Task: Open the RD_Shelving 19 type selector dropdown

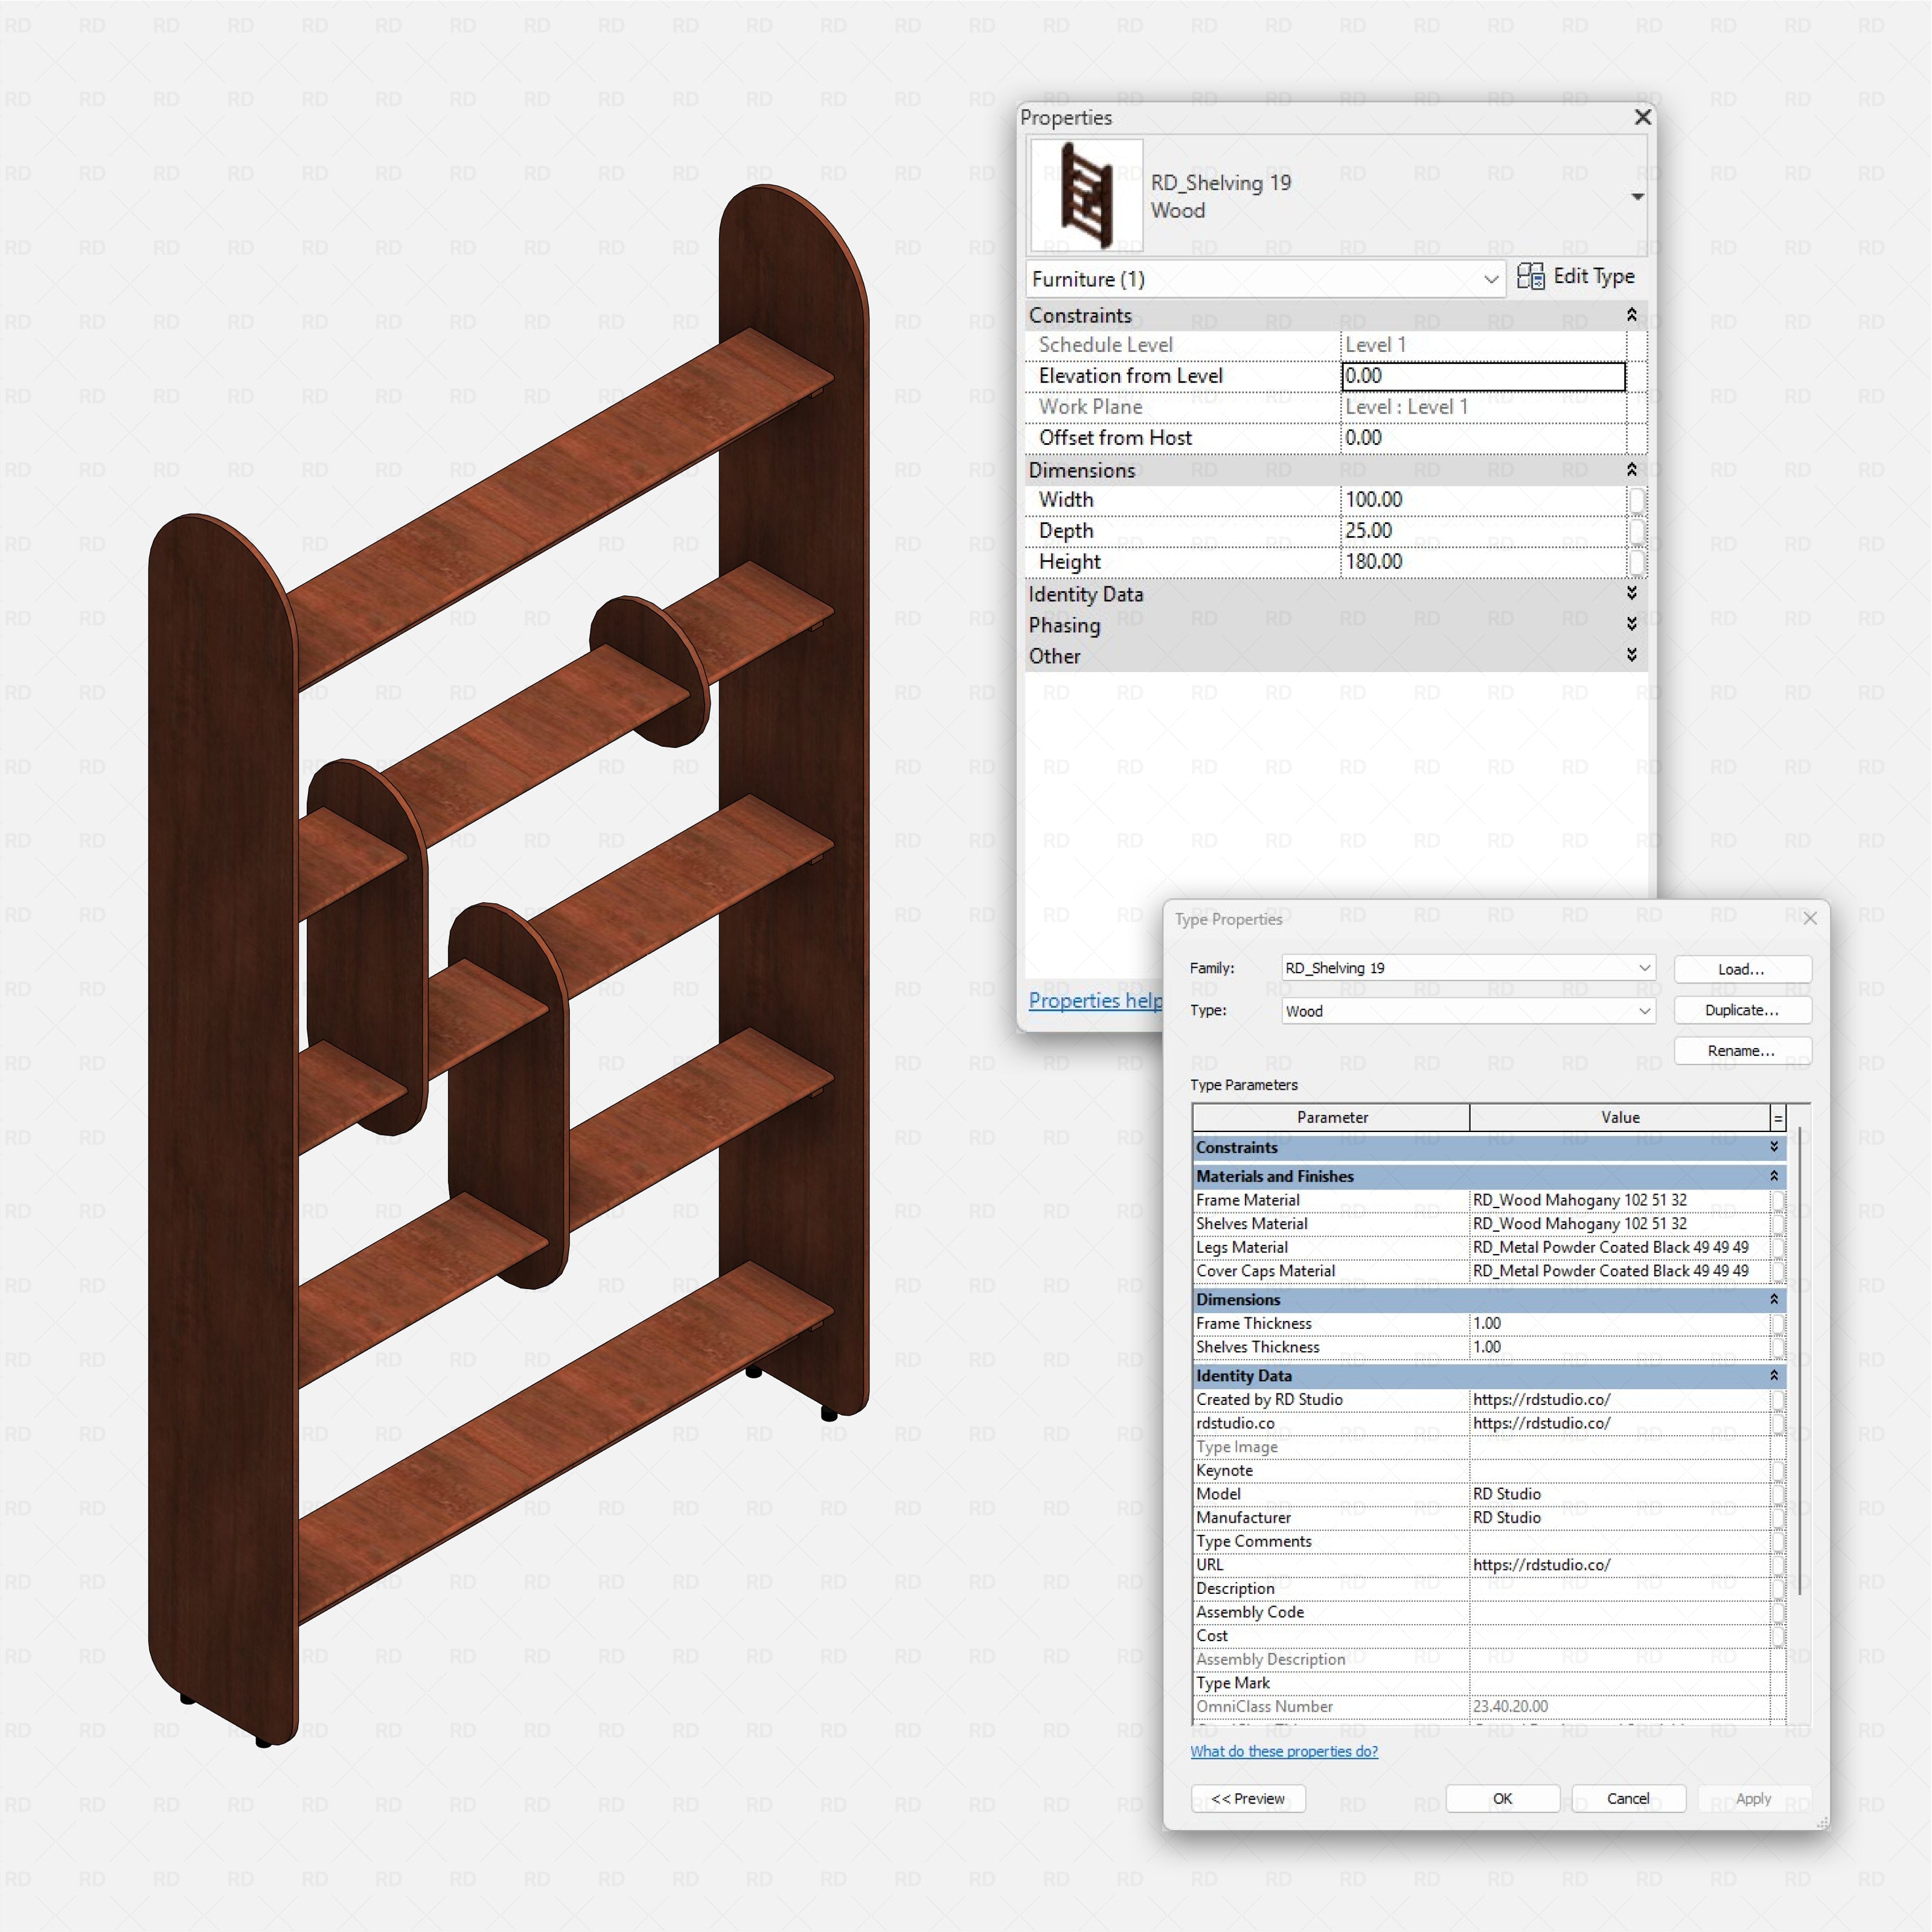Action: [1637, 196]
